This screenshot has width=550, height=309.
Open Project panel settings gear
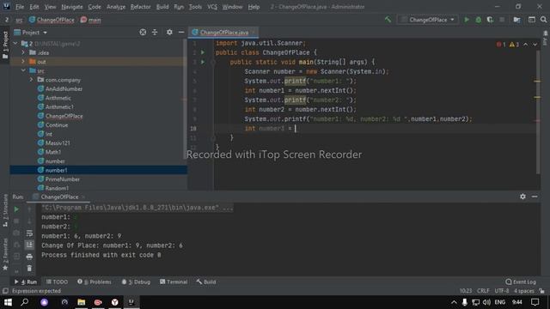169,33
